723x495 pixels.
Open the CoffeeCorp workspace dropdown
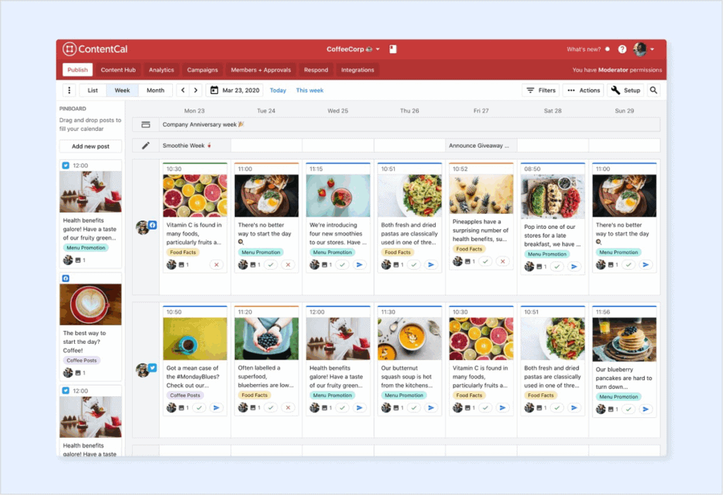coord(378,49)
